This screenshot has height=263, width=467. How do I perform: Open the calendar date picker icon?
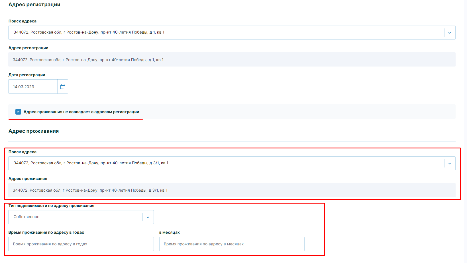(x=63, y=87)
